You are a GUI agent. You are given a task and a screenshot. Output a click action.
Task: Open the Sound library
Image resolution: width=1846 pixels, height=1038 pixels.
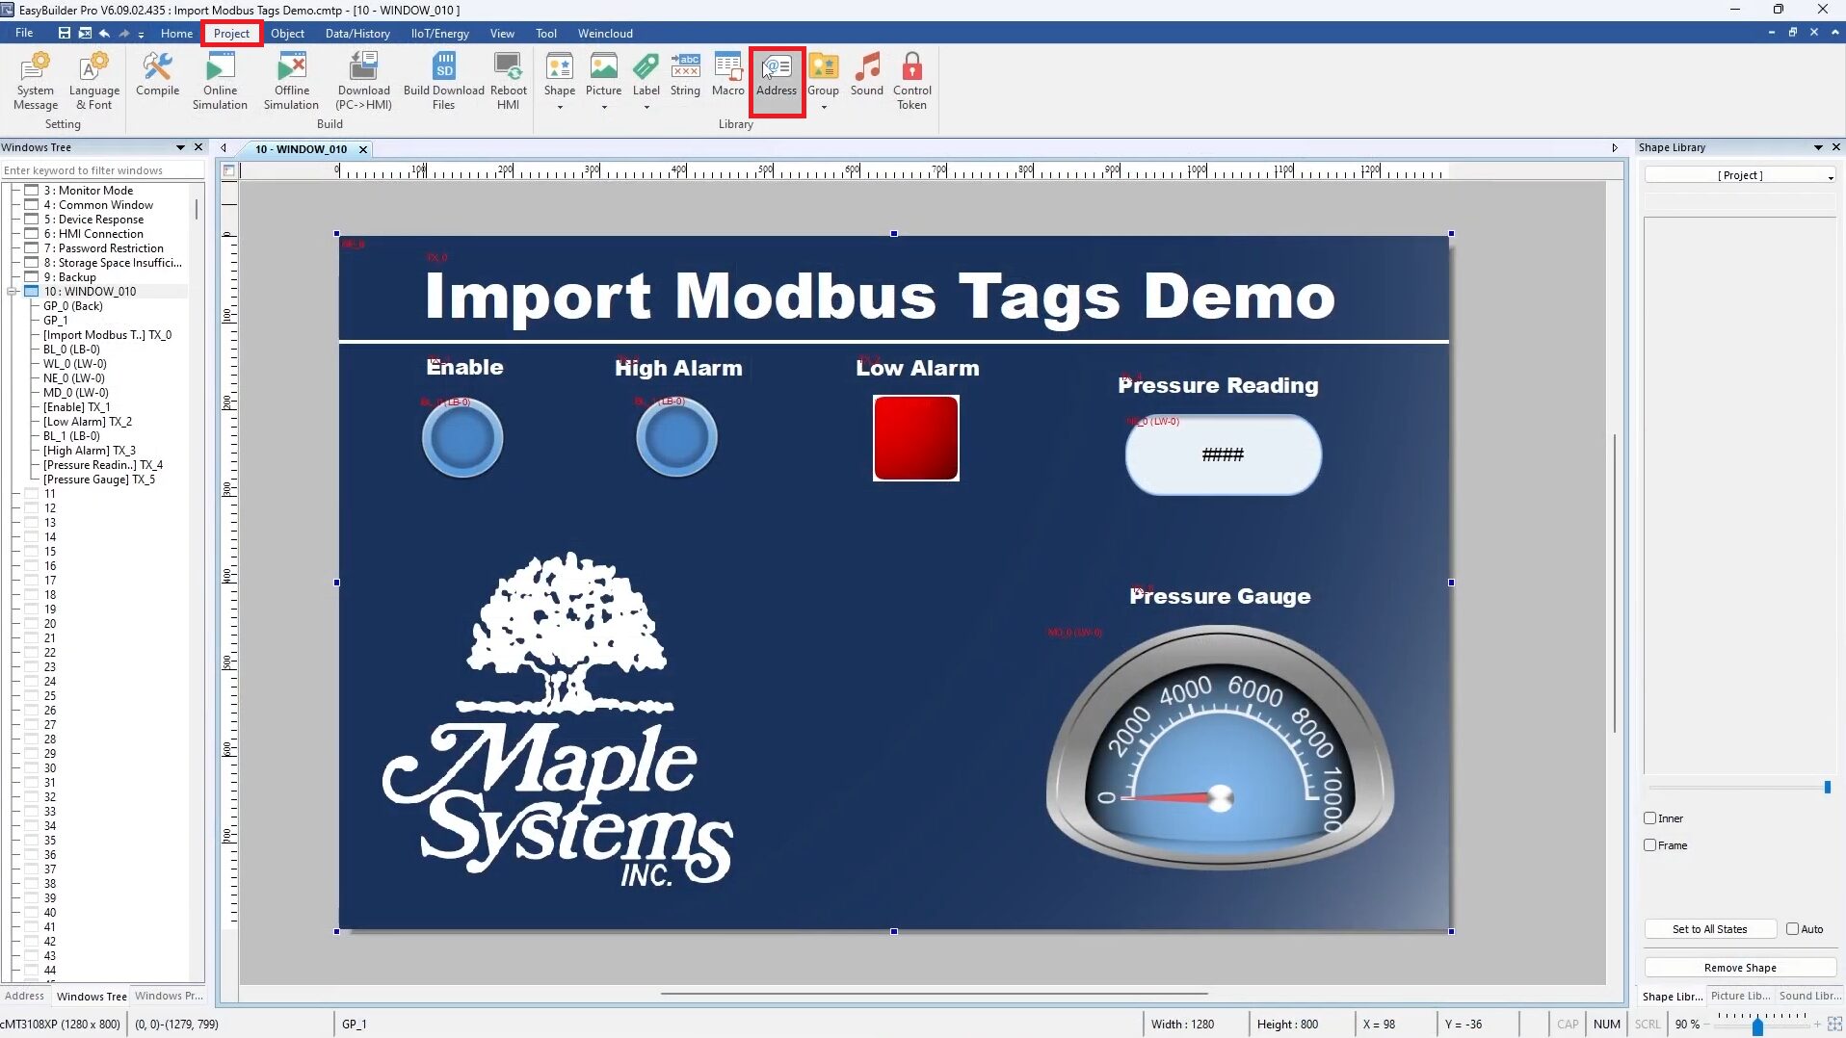[x=866, y=77]
